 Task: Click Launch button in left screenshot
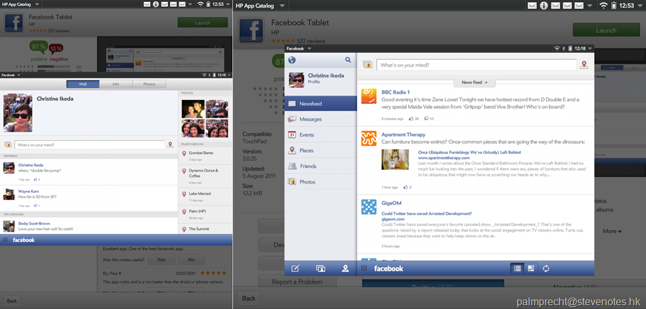coord(203,23)
